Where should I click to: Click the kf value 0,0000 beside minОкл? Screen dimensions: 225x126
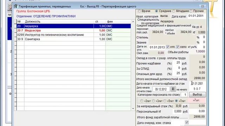pos(201,33)
